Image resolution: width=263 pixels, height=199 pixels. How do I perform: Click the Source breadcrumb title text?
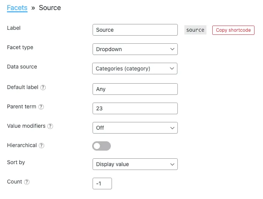click(x=50, y=8)
